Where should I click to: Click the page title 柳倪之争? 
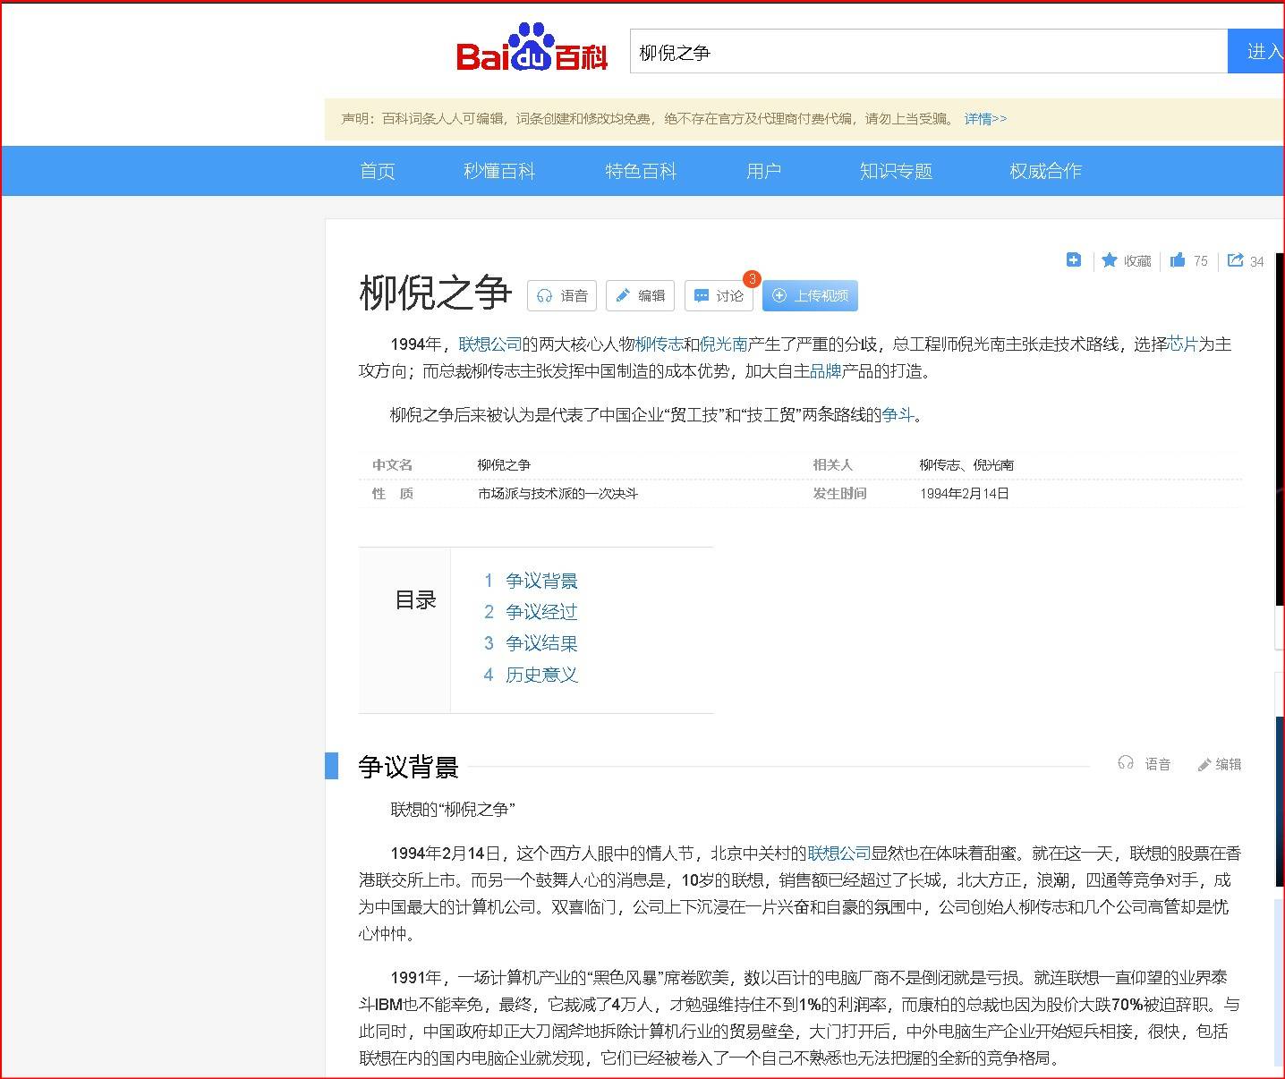435,293
